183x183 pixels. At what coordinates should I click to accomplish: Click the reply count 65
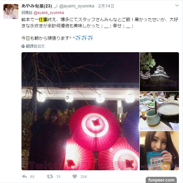[x=32, y=176]
